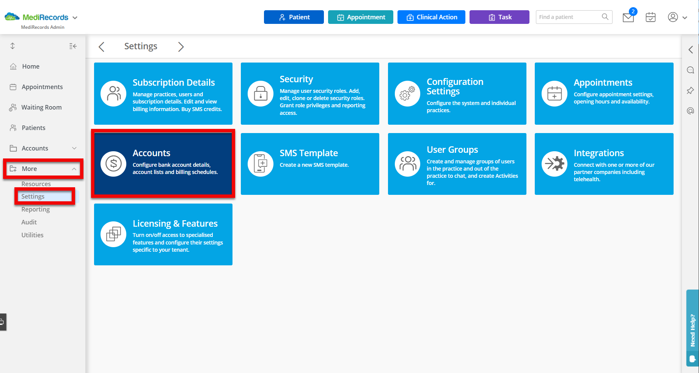Open the Licensing & Features card

[x=163, y=234]
